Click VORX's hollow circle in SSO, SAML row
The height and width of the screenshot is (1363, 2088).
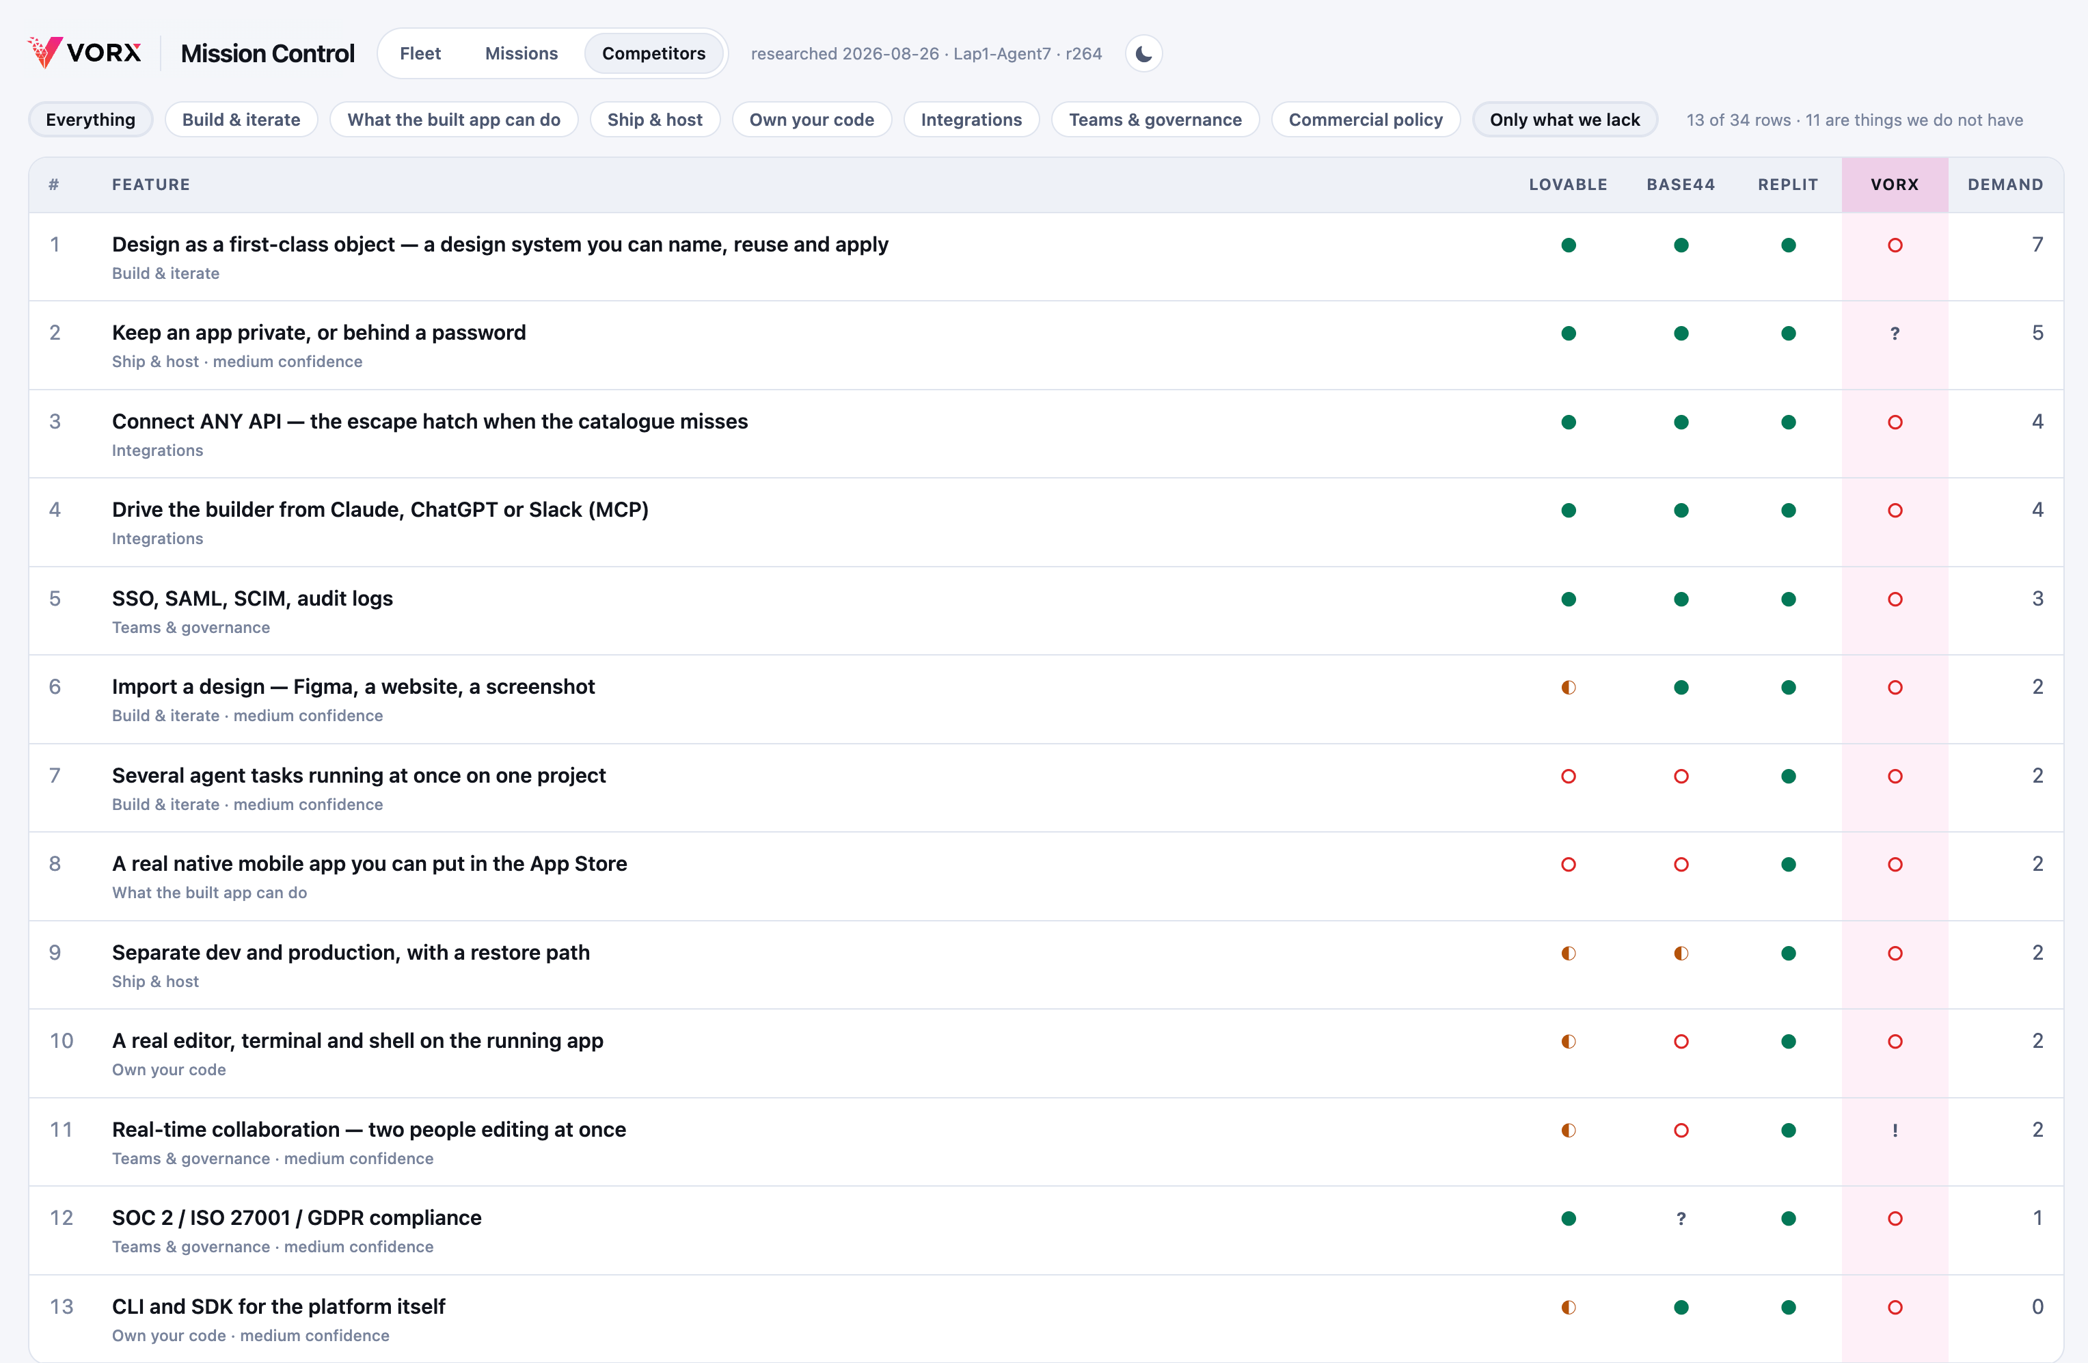[1894, 599]
